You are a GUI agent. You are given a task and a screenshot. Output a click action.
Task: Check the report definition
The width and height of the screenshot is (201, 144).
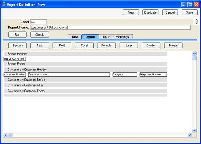pos(40,34)
